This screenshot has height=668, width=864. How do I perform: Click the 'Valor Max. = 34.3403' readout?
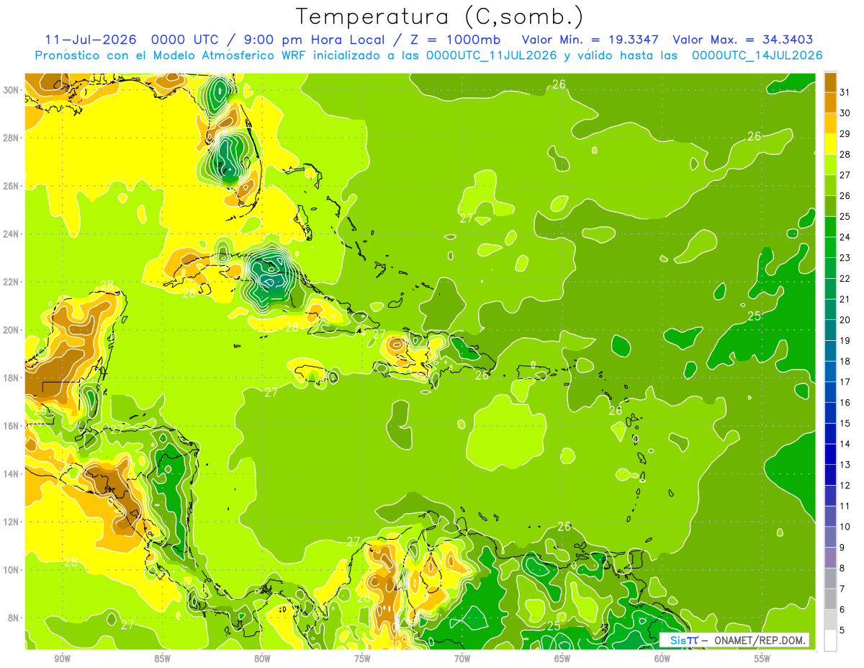744,40
